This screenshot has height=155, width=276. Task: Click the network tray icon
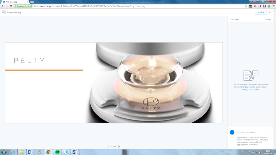click(257, 152)
